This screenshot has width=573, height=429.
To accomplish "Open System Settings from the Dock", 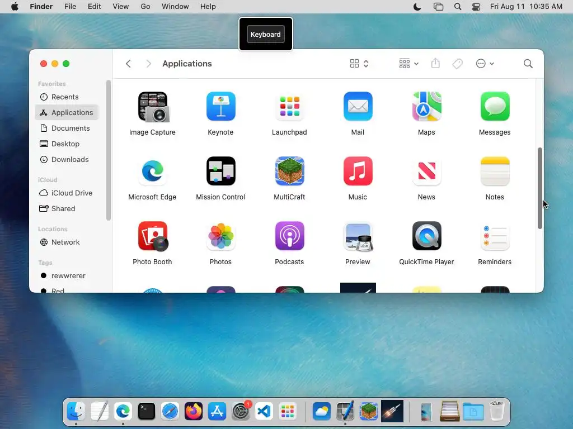I will point(241,412).
